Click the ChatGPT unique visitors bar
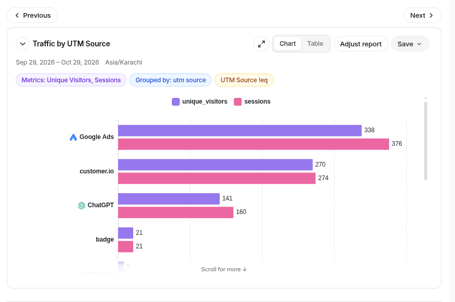This screenshot has height=302, width=455. (169, 199)
